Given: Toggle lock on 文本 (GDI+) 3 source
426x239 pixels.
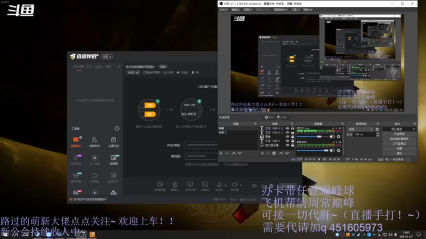Looking at the screenshot, I should [x=292, y=132].
